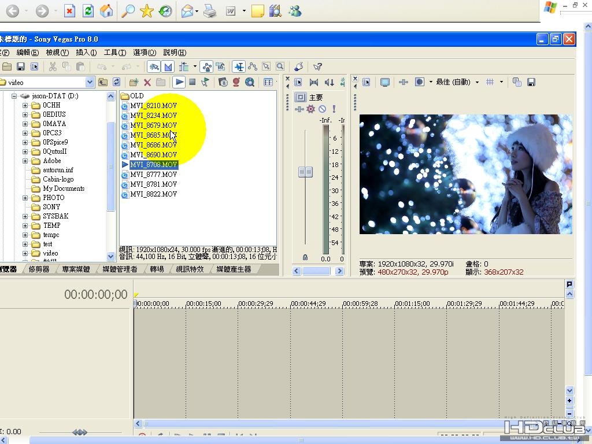Refresh the Explorer file list
Image resolution: width=592 pixels, height=444 pixels.
point(116,82)
